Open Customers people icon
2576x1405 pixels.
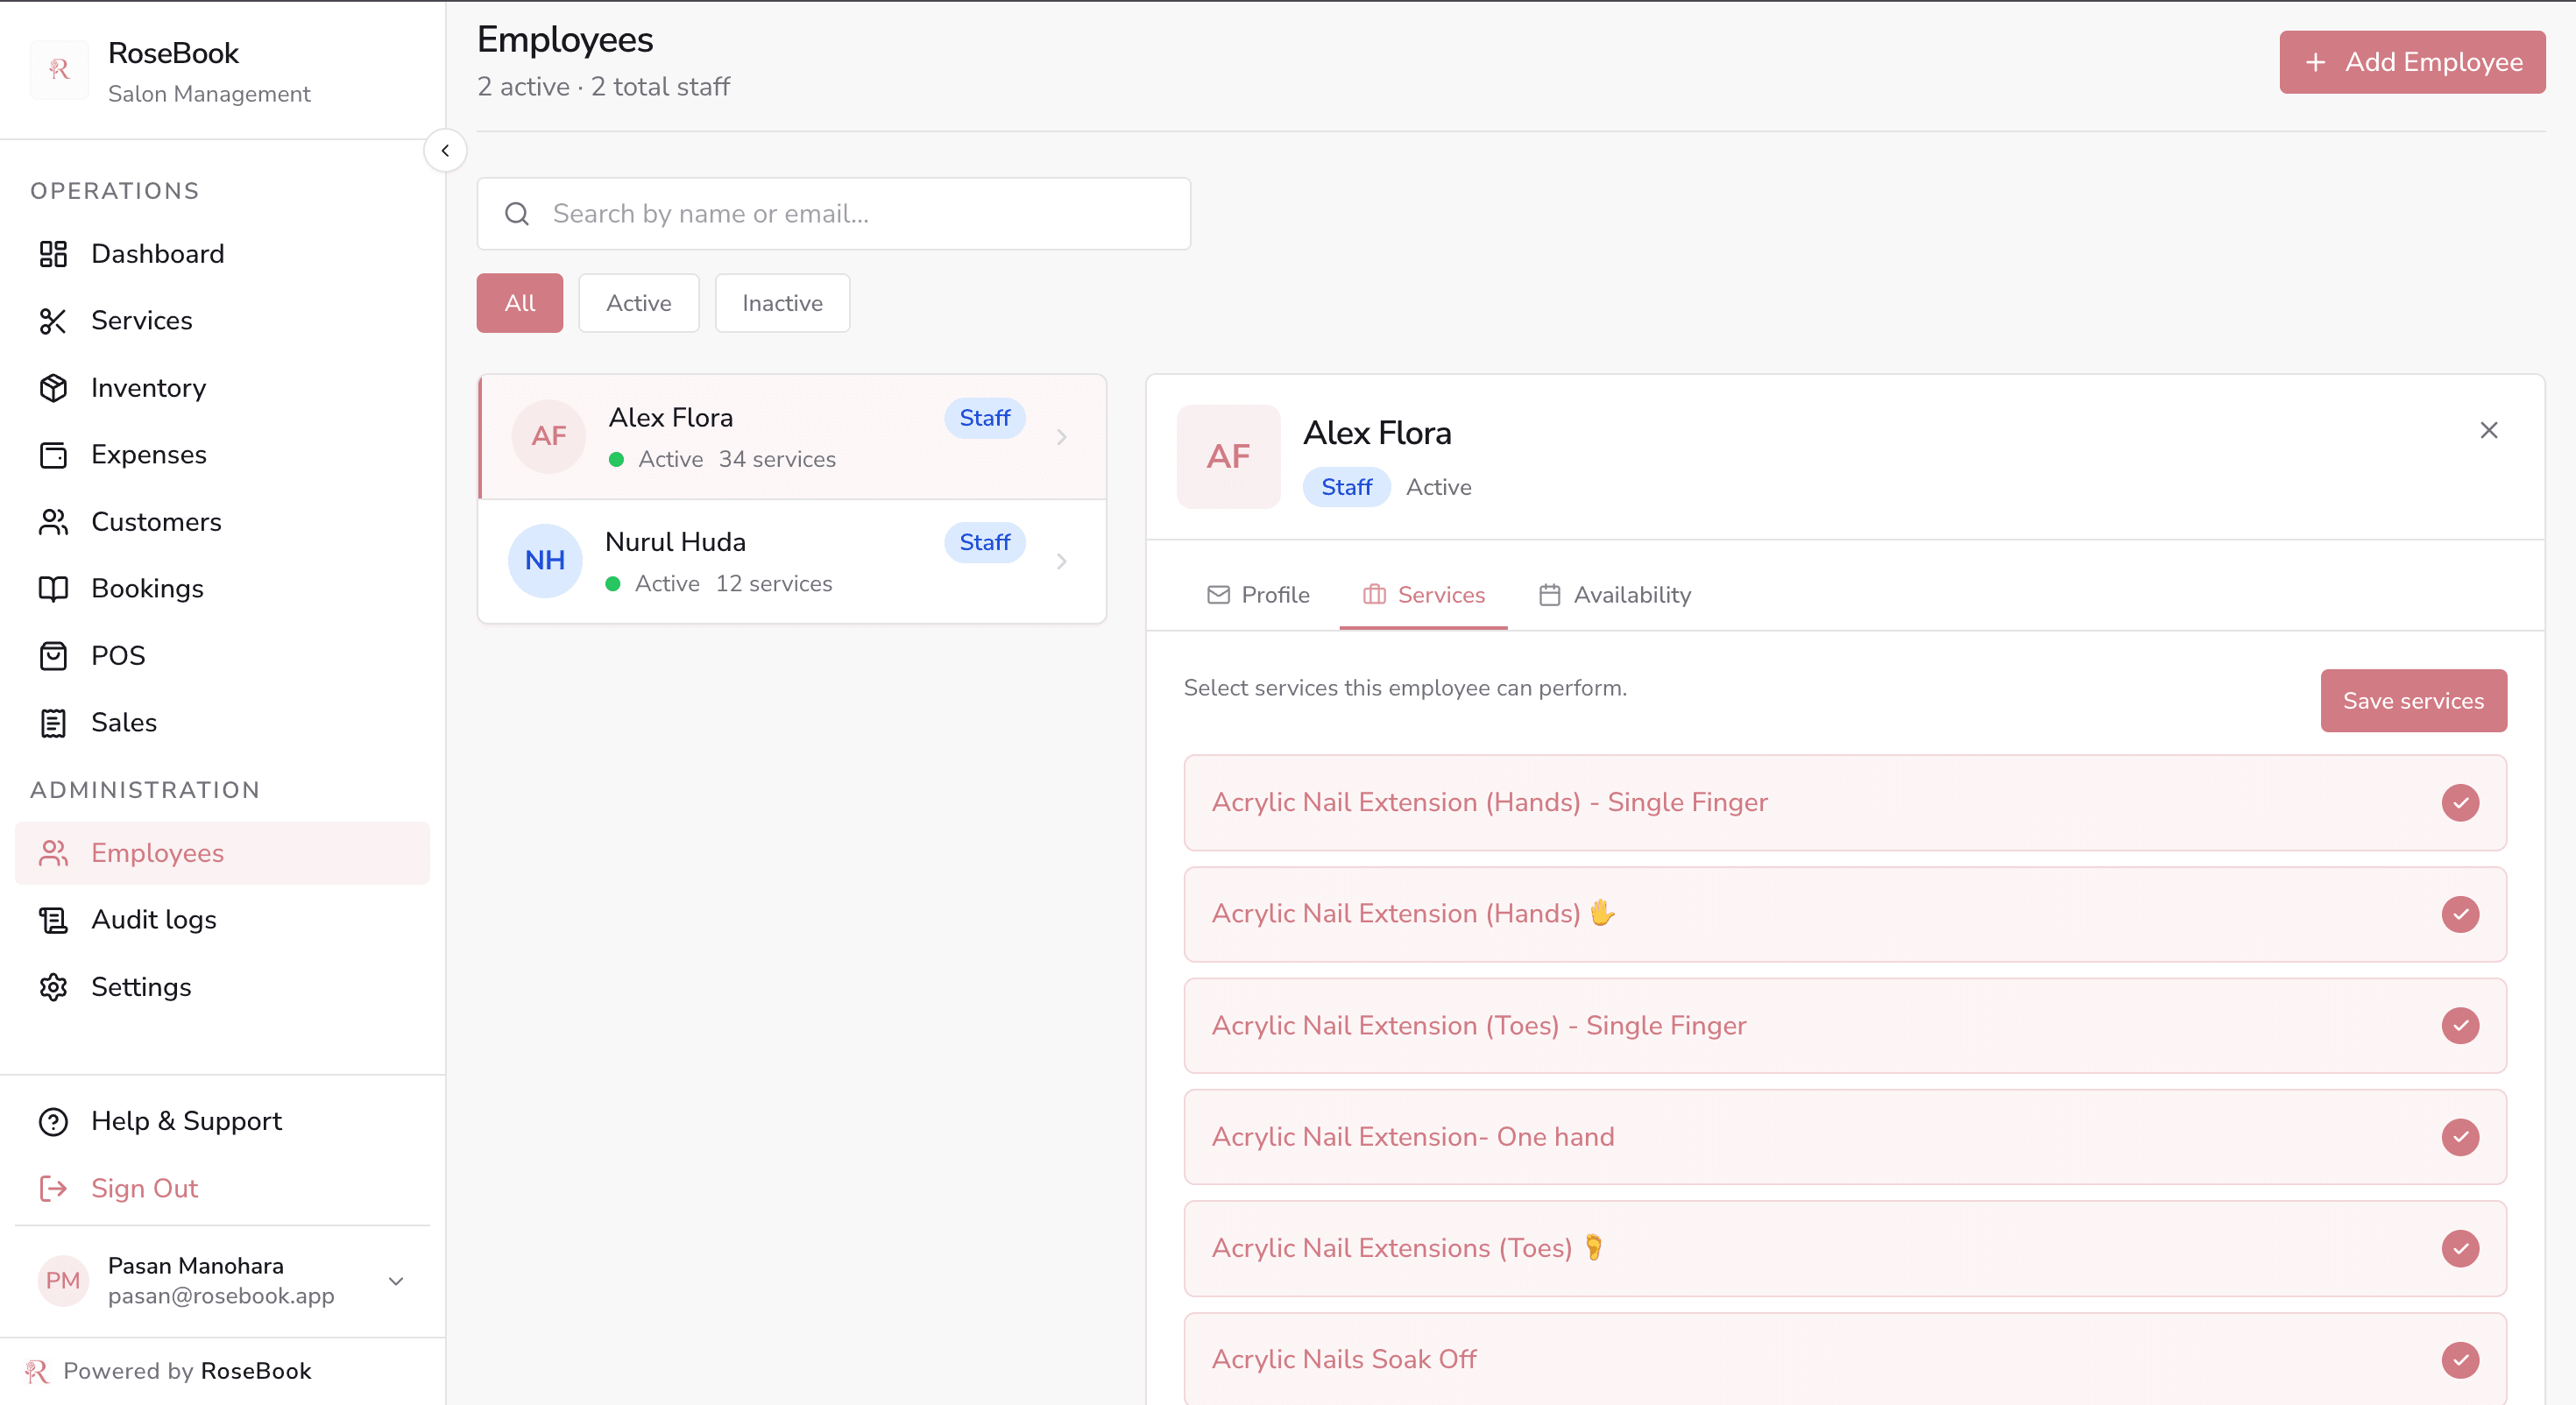(x=53, y=522)
